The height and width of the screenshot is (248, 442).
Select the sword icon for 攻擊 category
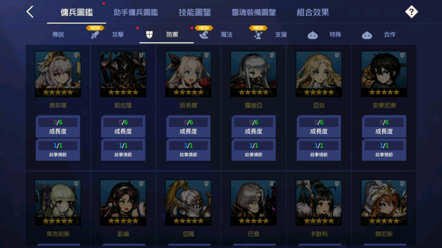coord(95,35)
